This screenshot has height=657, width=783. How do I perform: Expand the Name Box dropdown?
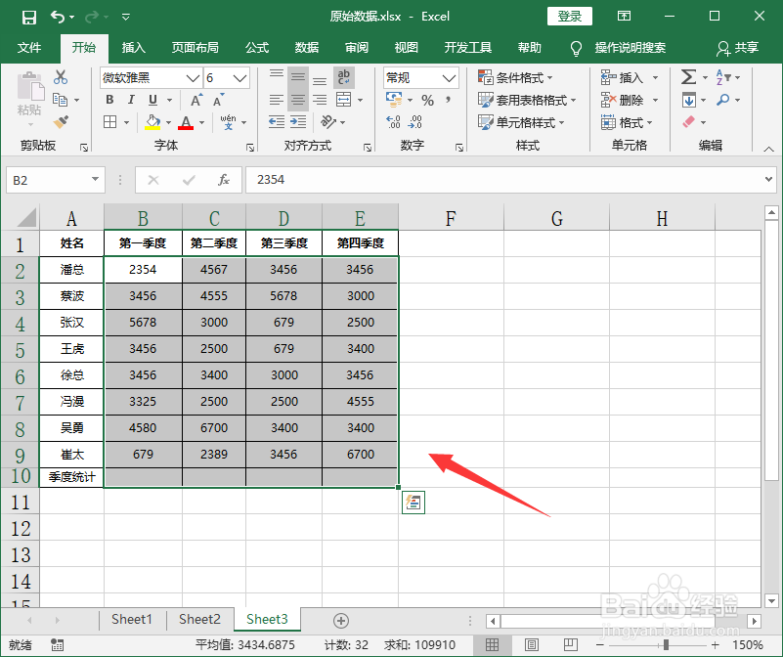pyautogui.click(x=95, y=179)
